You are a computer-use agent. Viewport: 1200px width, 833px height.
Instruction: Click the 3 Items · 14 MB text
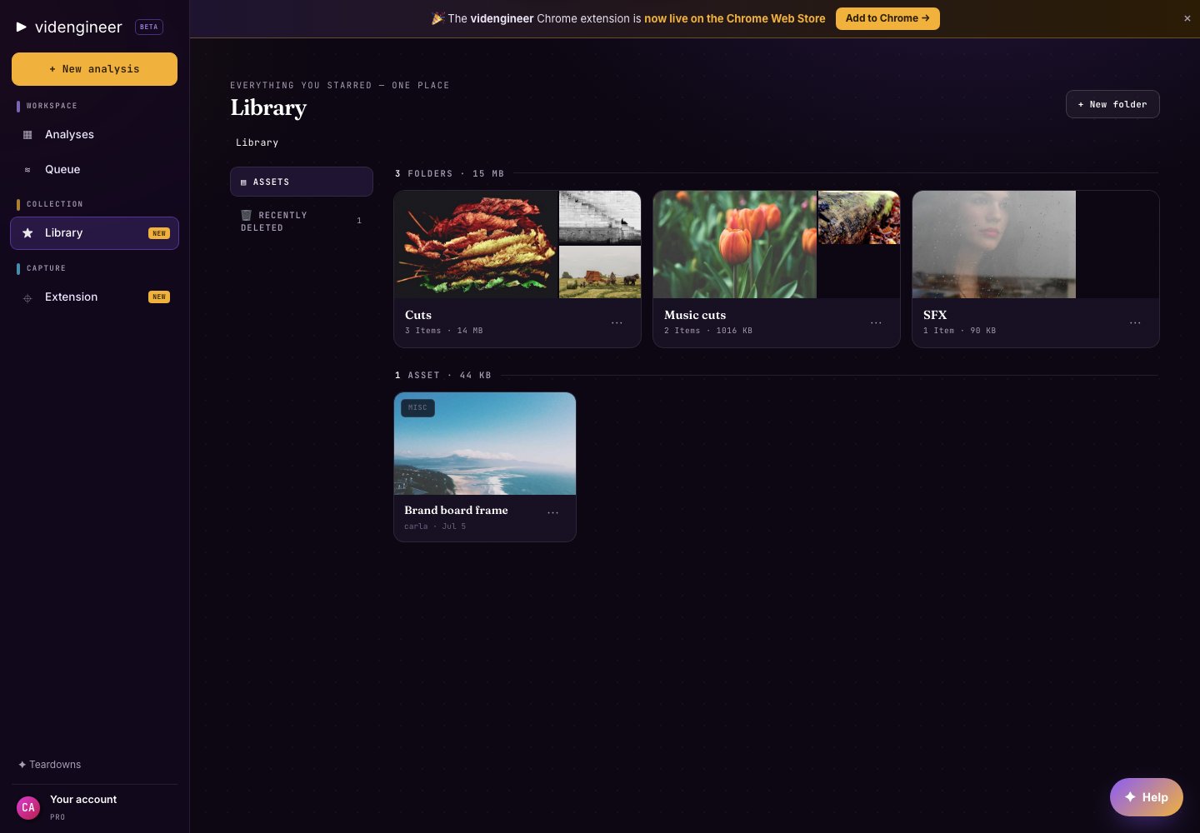444,331
